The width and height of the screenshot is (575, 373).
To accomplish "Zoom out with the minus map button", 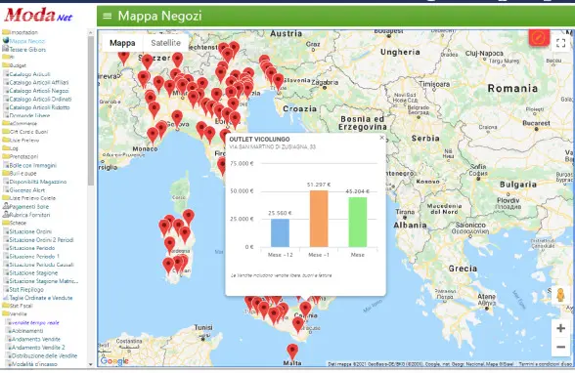I will pyautogui.click(x=560, y=347).
